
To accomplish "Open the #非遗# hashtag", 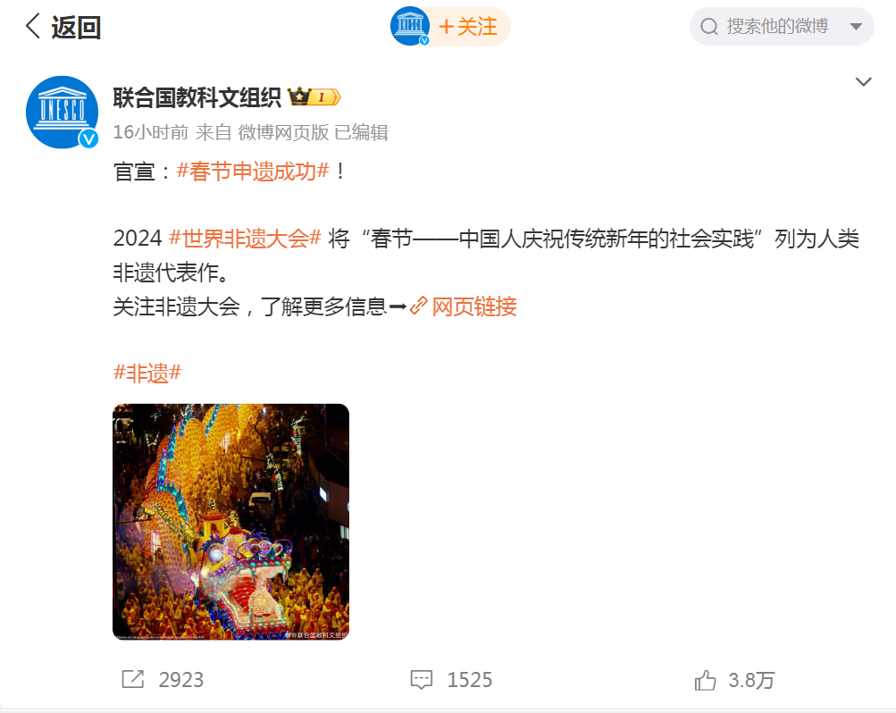I will pos(147,373).
